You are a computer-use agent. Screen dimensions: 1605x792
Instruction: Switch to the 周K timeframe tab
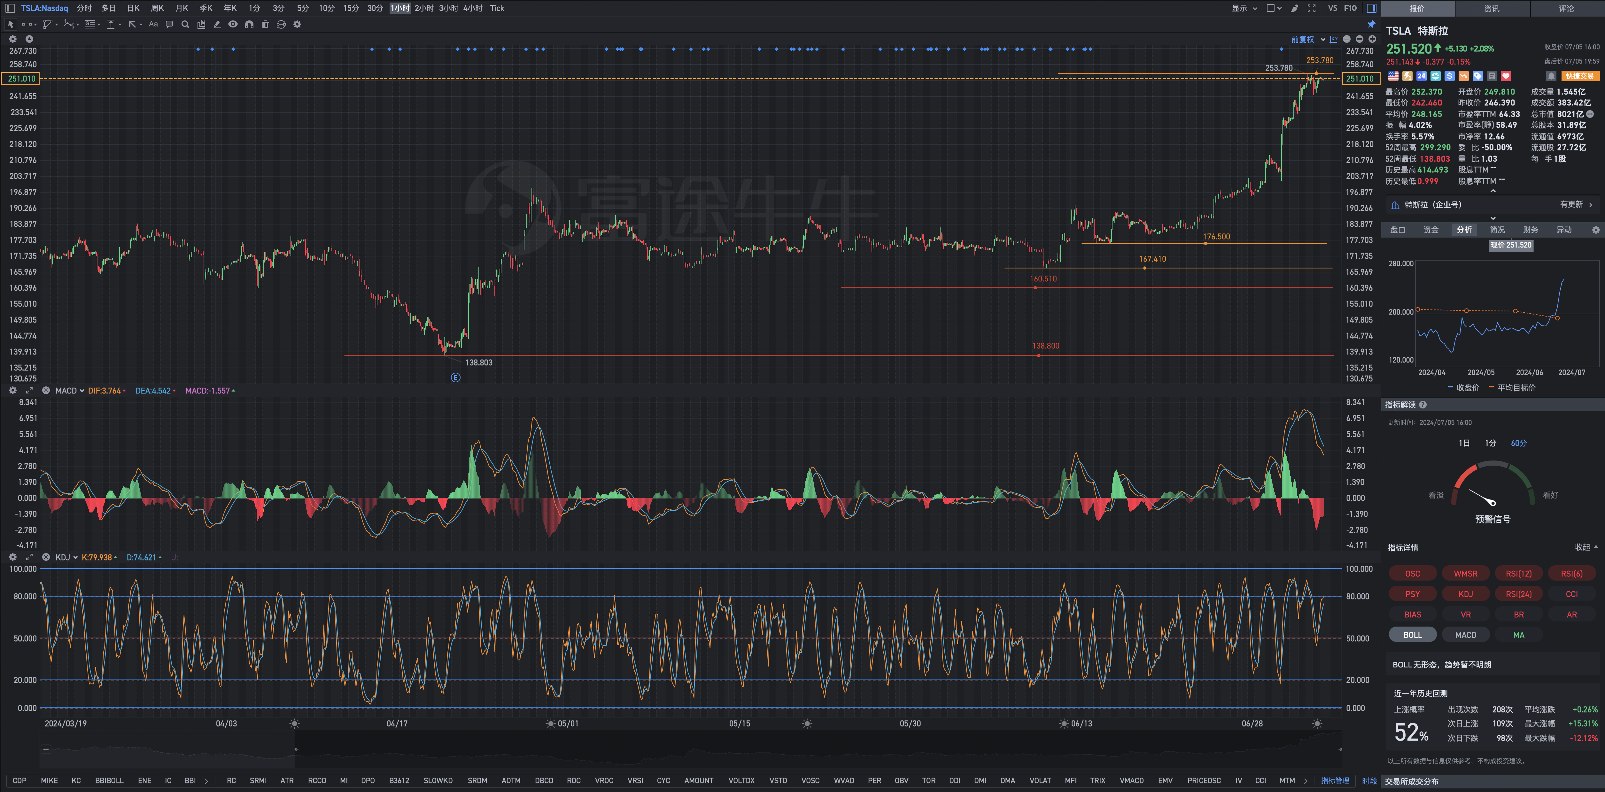click(x=158, y=8)
